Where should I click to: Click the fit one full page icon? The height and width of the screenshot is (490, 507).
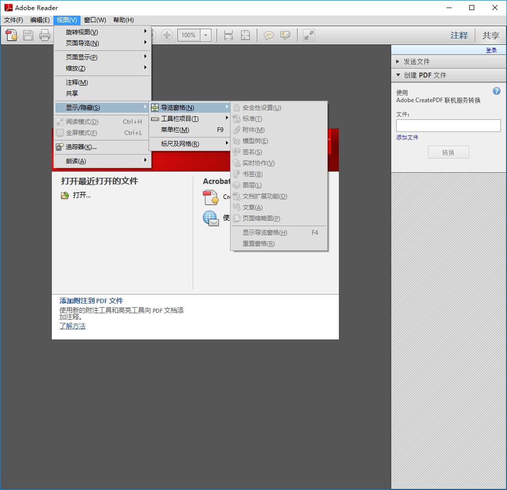(245, 35)
